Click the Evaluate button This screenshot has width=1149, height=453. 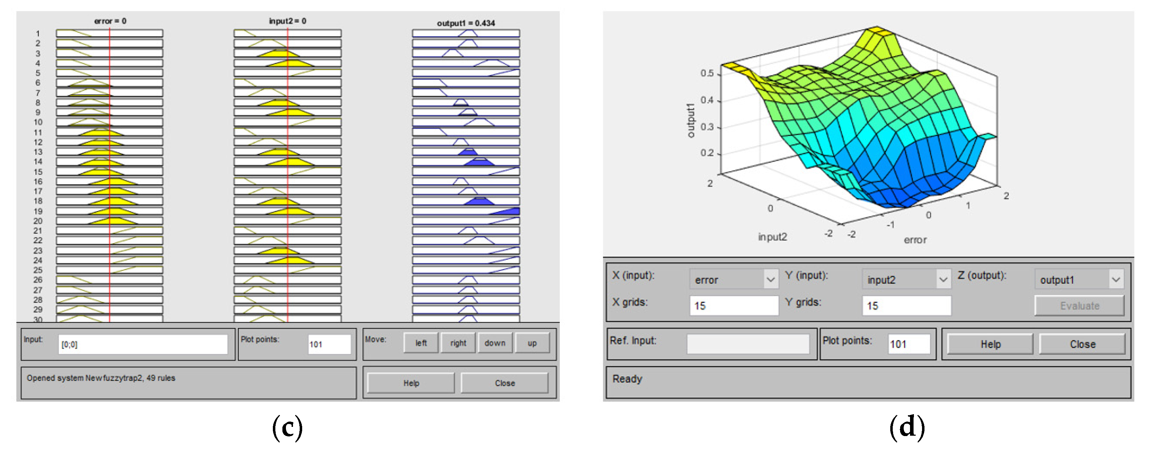pyautogui.click(x=1079, y=306)
